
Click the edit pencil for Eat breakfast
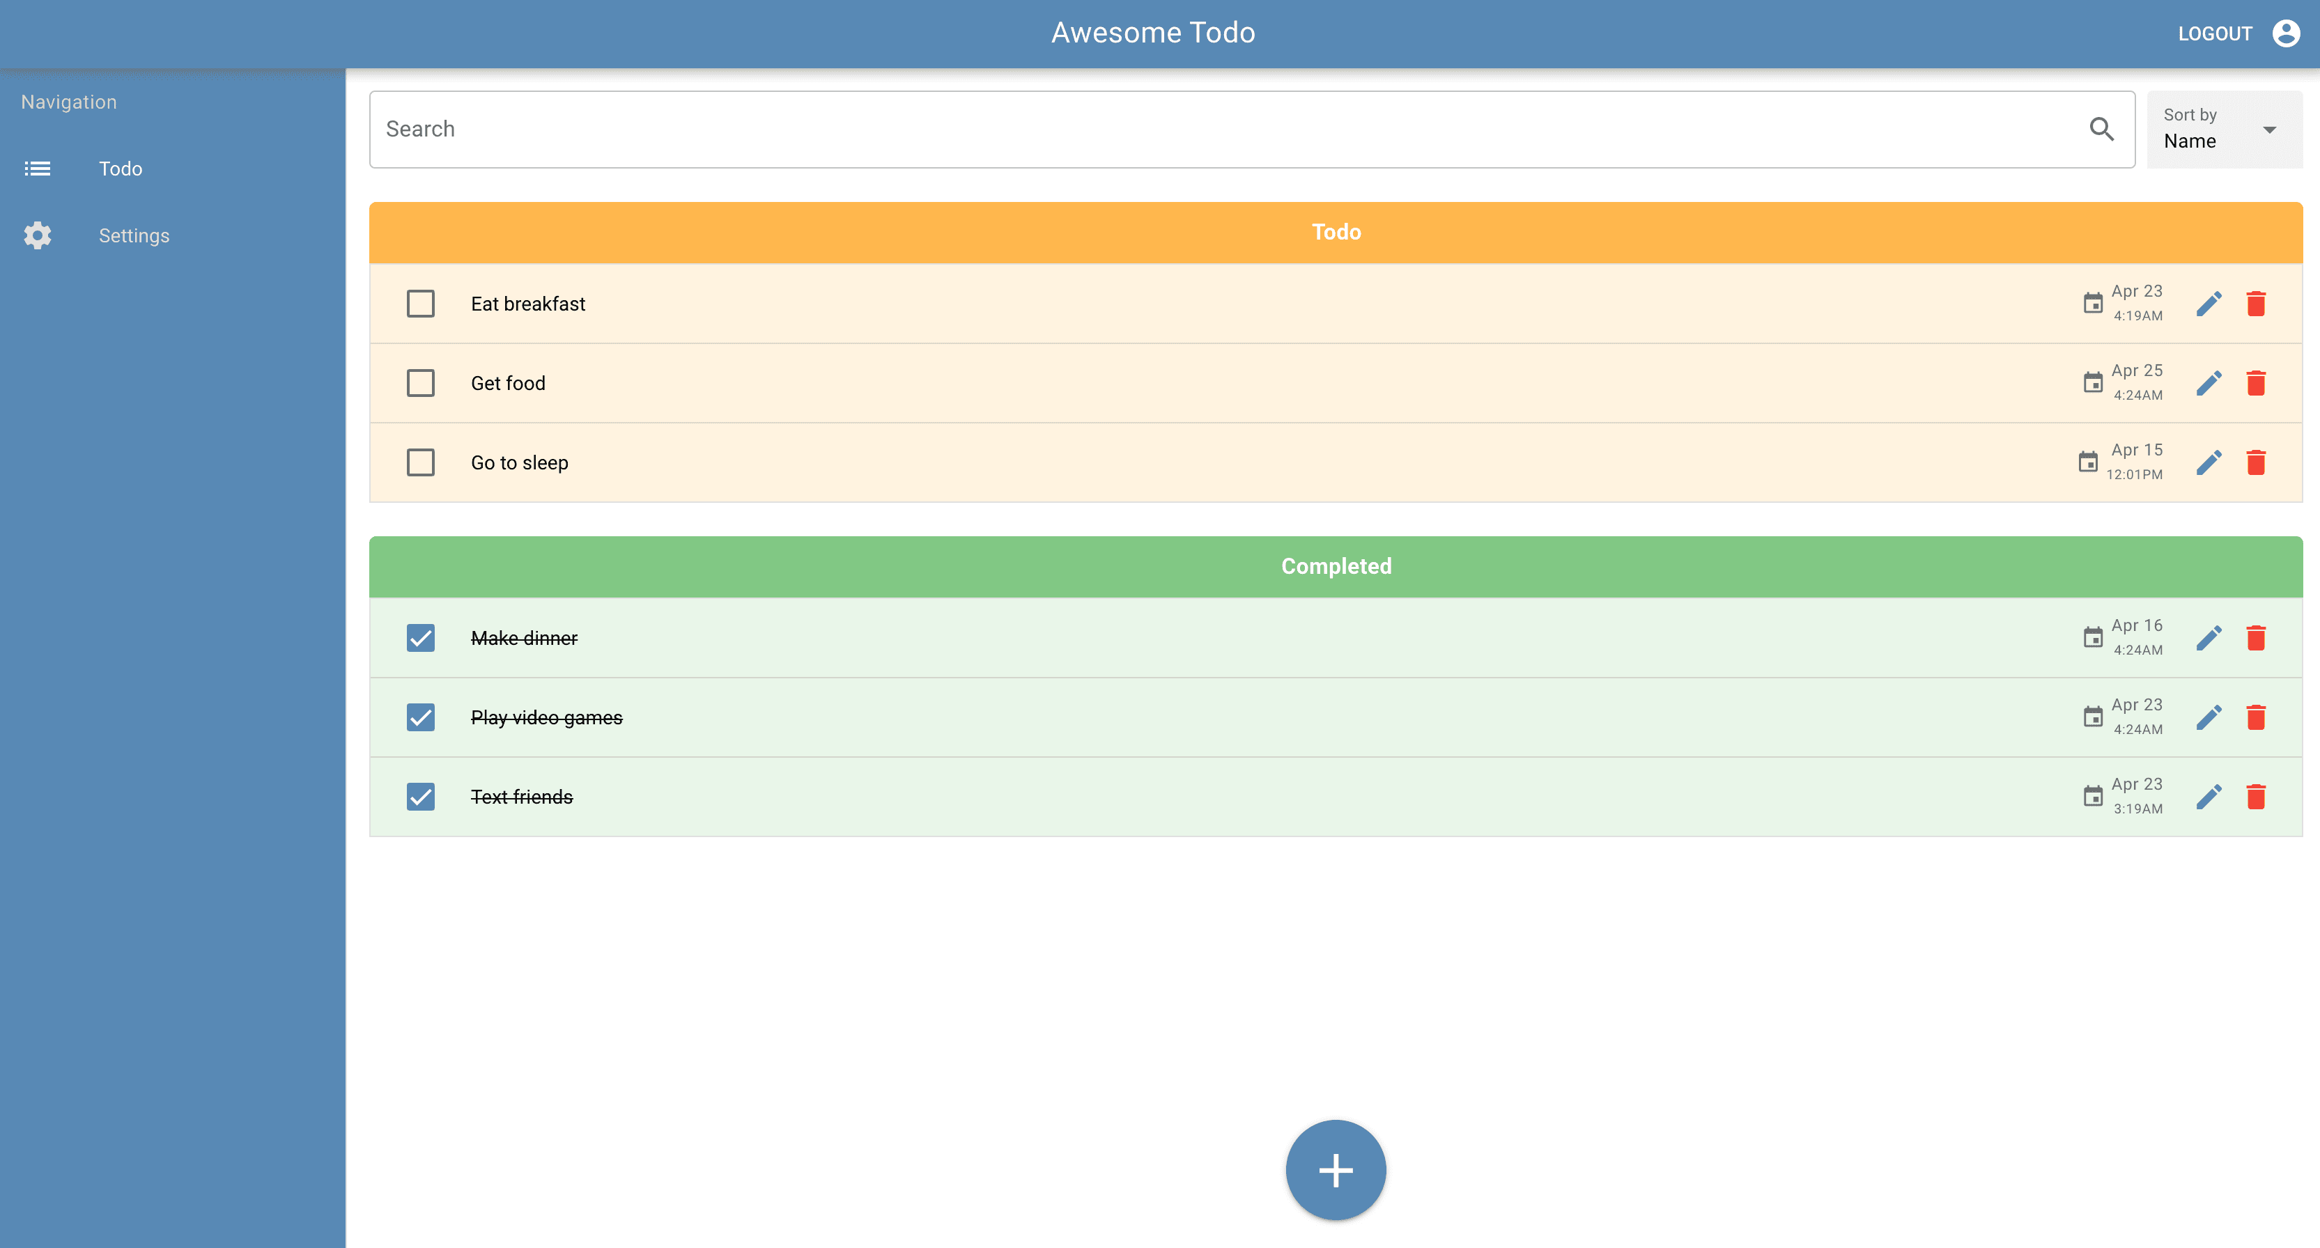coord(2209,304)
